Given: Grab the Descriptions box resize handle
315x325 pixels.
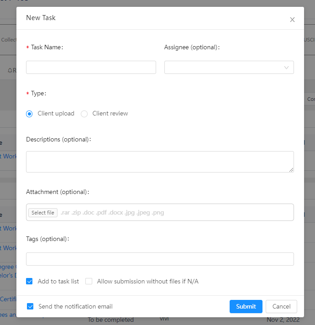Looking at the screenshot, I should (291, 170).
